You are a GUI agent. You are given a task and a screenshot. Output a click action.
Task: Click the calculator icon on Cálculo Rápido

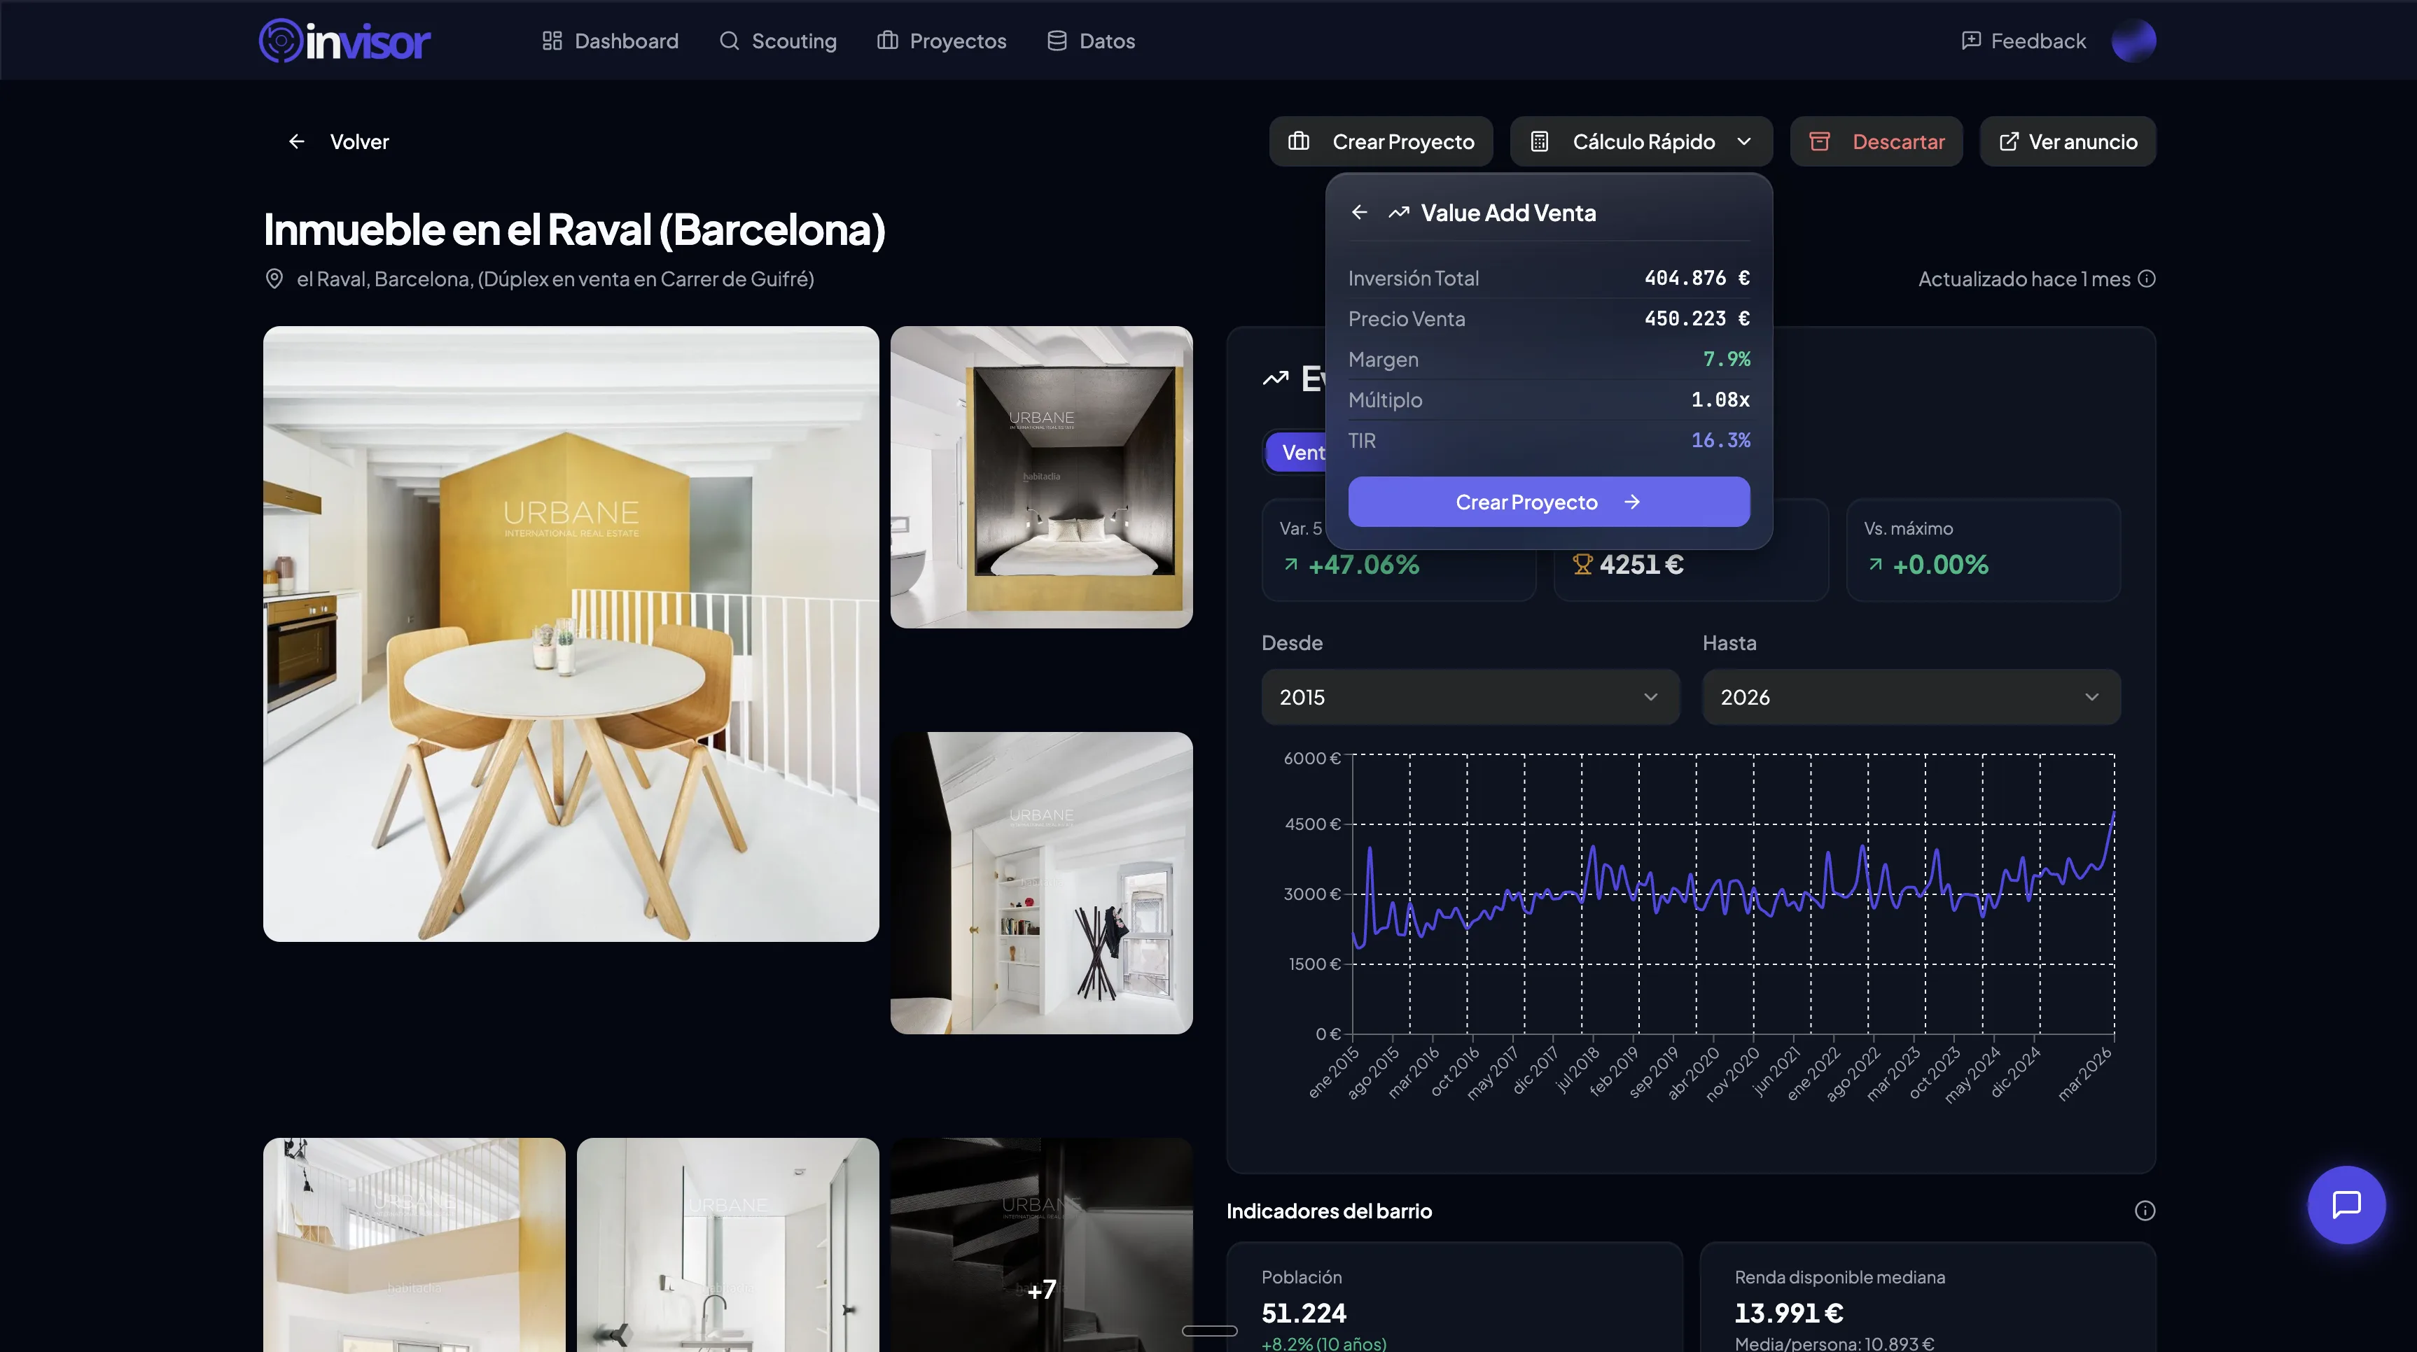1539,141
